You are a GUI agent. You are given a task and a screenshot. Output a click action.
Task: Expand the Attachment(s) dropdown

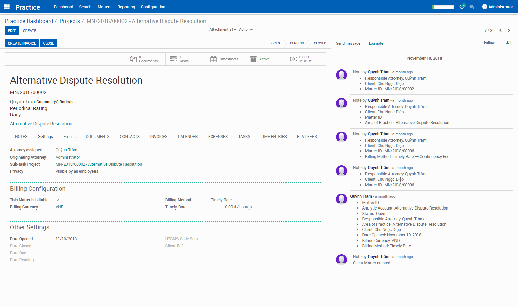pyautogui.click(x=222, y=30)
